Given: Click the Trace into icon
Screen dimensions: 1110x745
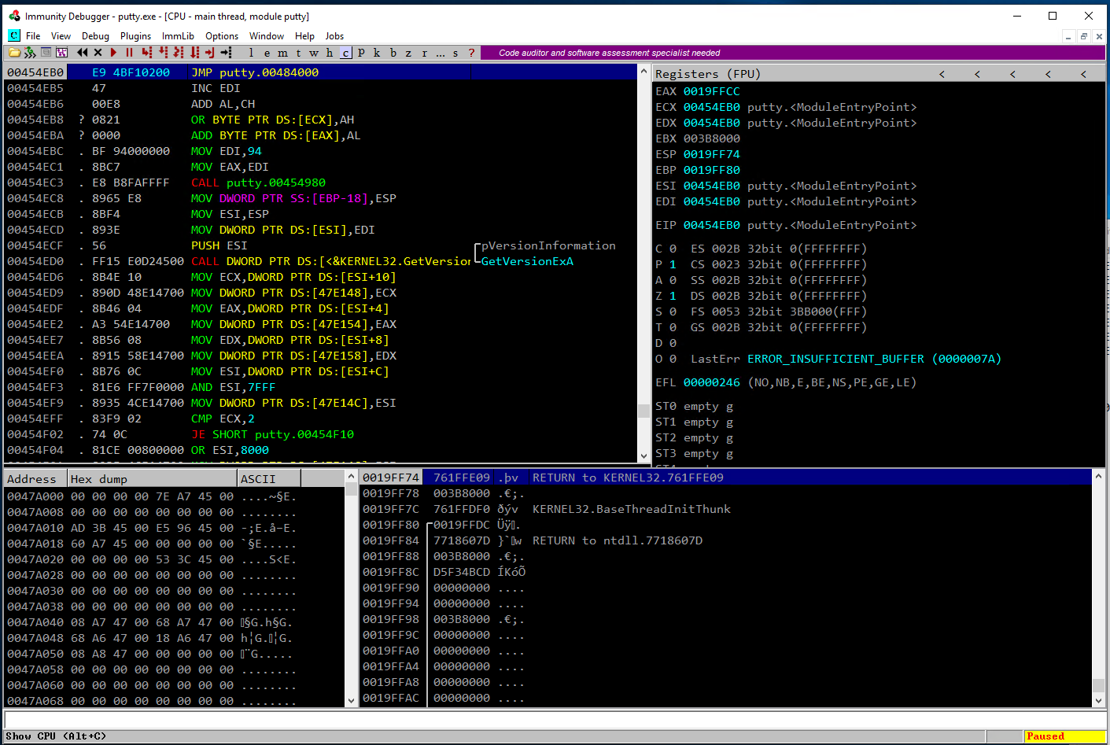Looking at the screenshot, I should pyautogui.click(x=179, y=53).
